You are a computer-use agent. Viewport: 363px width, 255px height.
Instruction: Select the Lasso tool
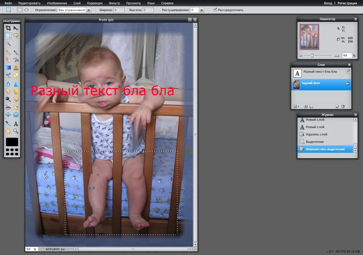[x=16, y=36]
